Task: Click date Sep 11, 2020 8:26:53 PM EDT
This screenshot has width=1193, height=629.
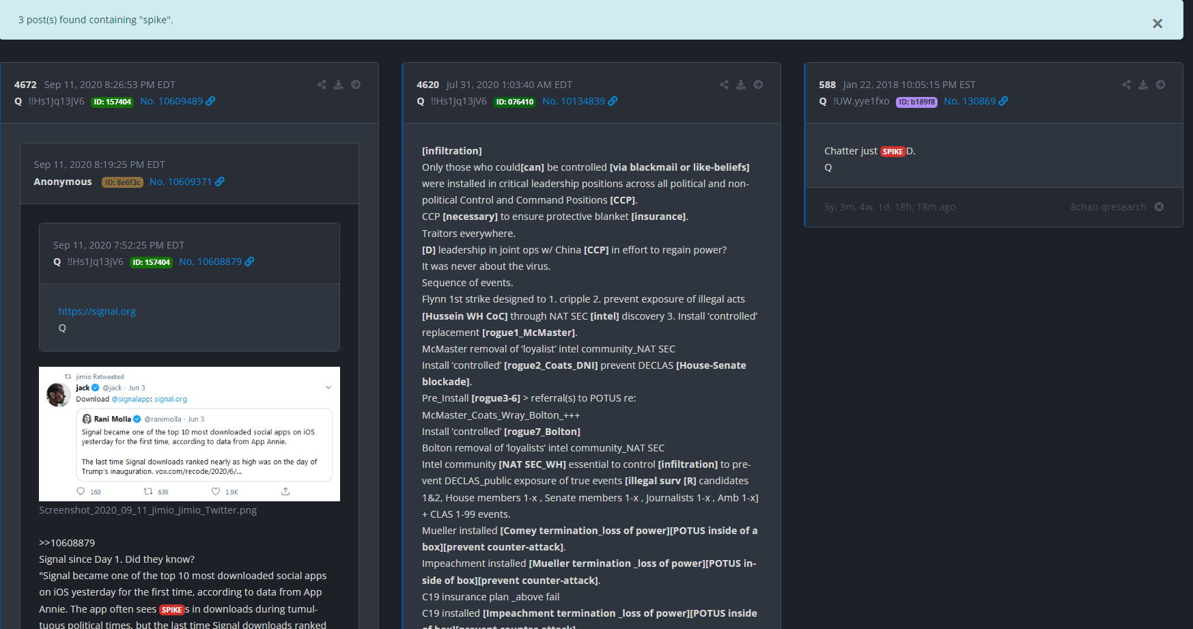Action: coord(110,85)
